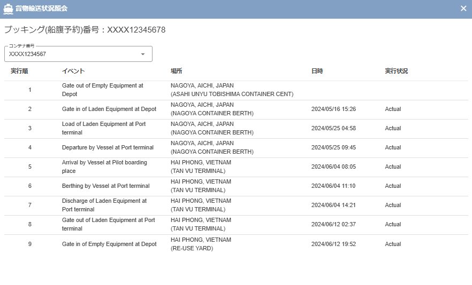The height and width of the screenshot is (285, 472).
Task: Click the ship icon in header
Action: point(8,9)
